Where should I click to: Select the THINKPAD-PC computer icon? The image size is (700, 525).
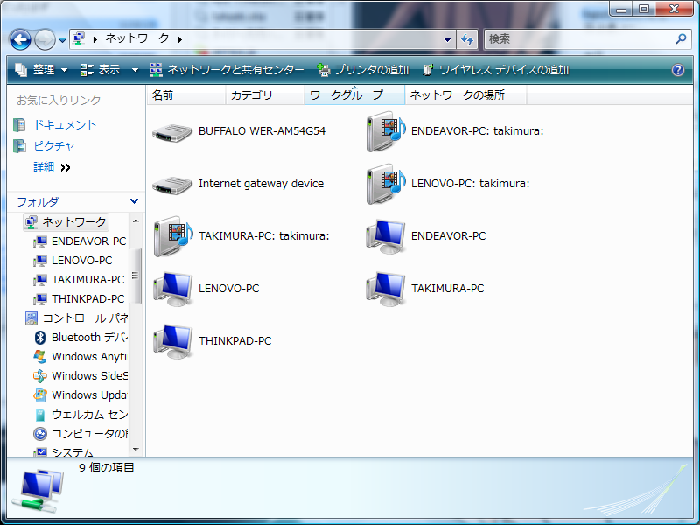pyautogui.click(x=173, y=341)
